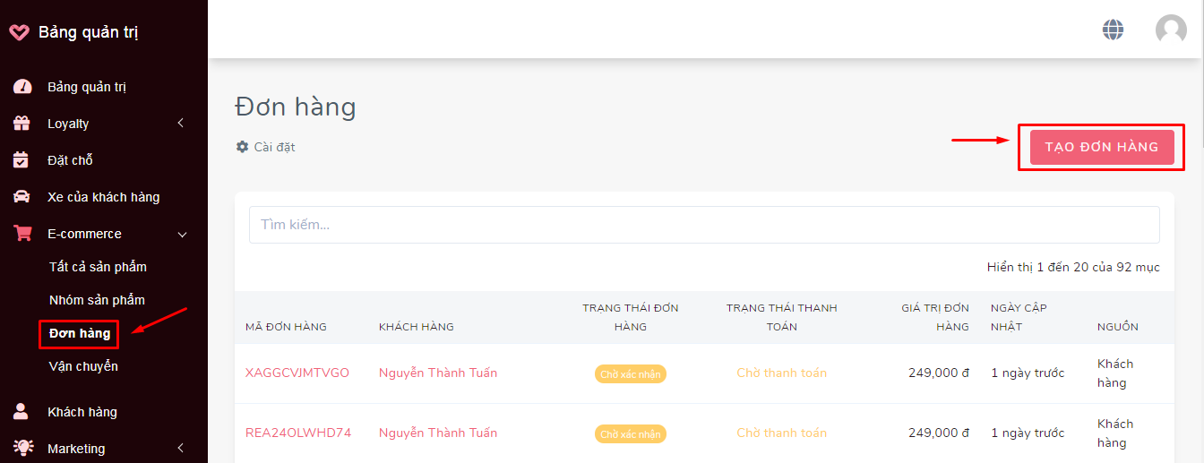Open the globe language selector

(x=1113, y=30)
